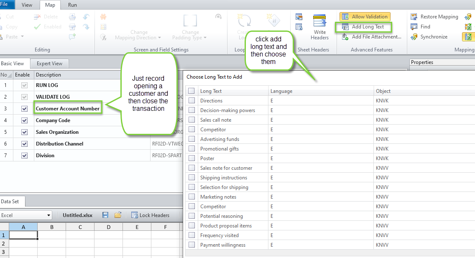Save the data set with disk icon

105,215
